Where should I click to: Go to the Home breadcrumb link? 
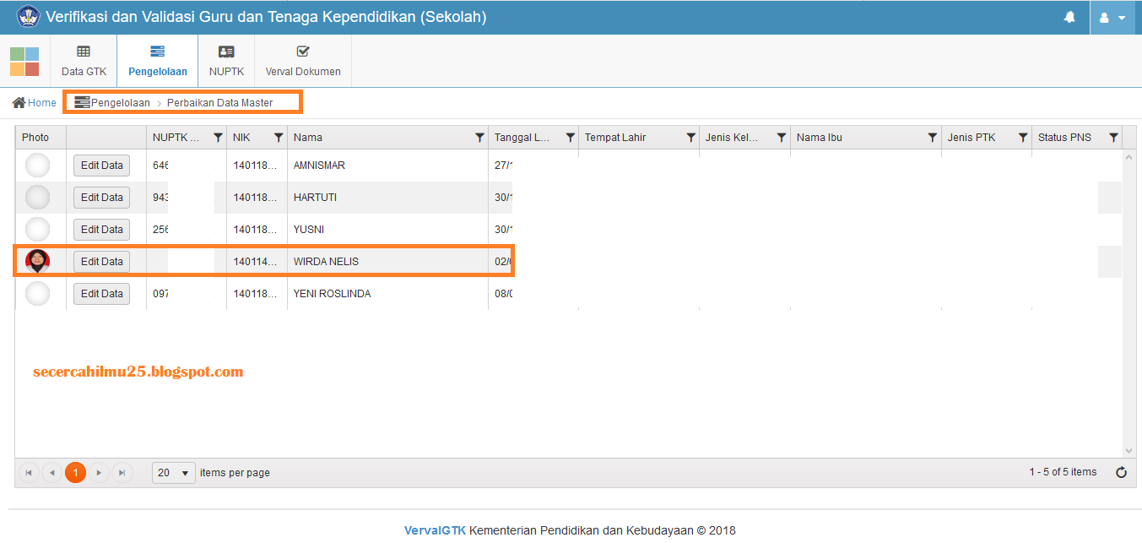point(35,103)
